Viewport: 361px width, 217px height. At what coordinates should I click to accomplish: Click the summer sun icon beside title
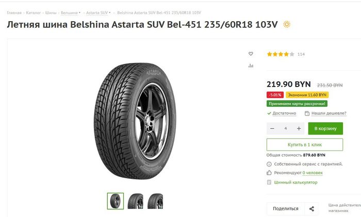[287, 24]
